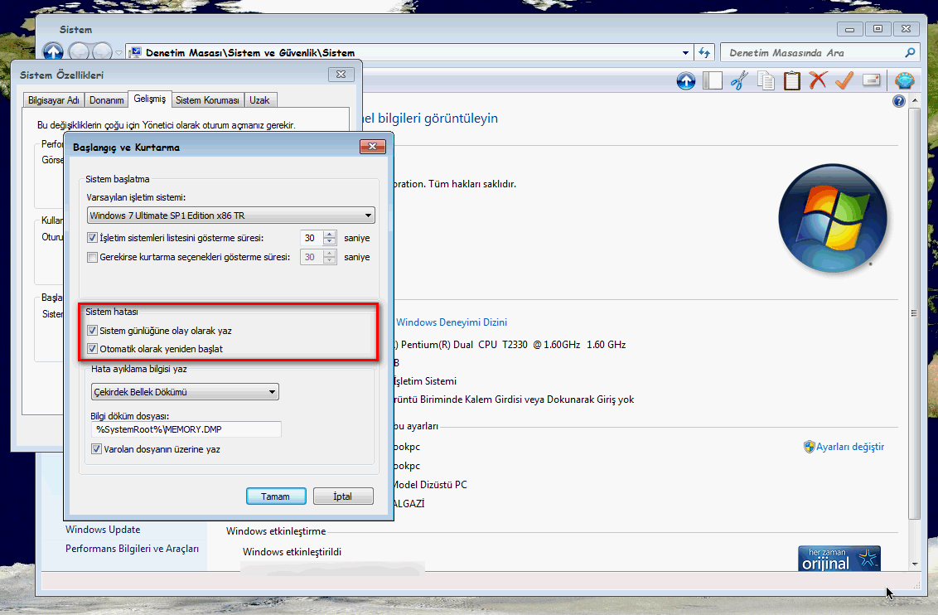The width and height of the screenshot is (938, 615).
Task: Switch to Uzak tab
Action: click(x=259, y=100)
